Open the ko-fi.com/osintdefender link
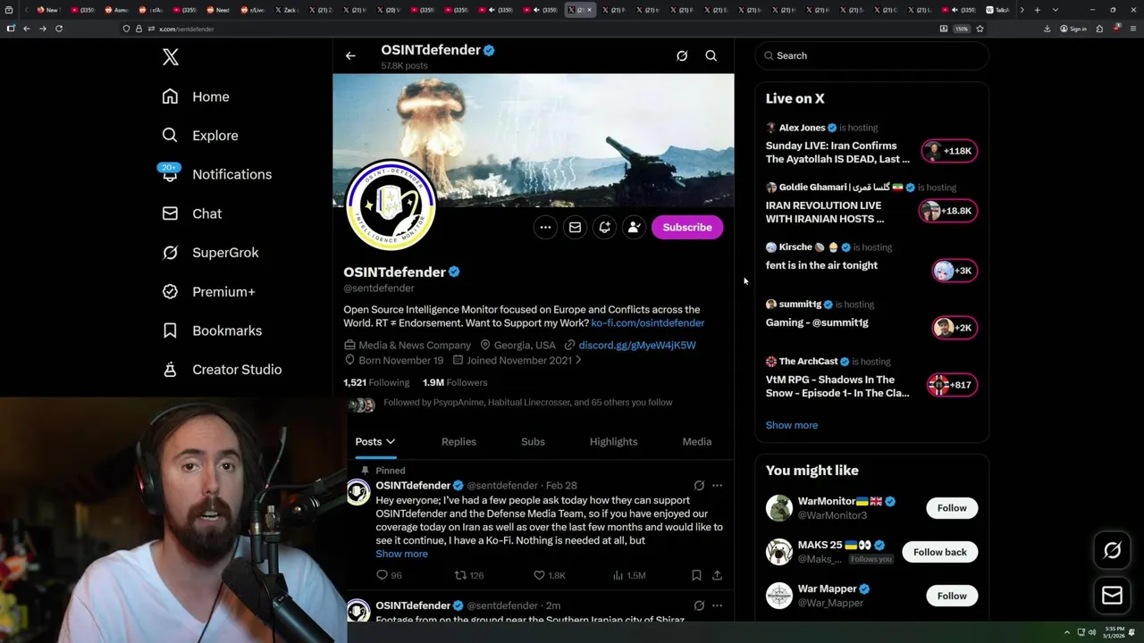 (x=647, y=322)
